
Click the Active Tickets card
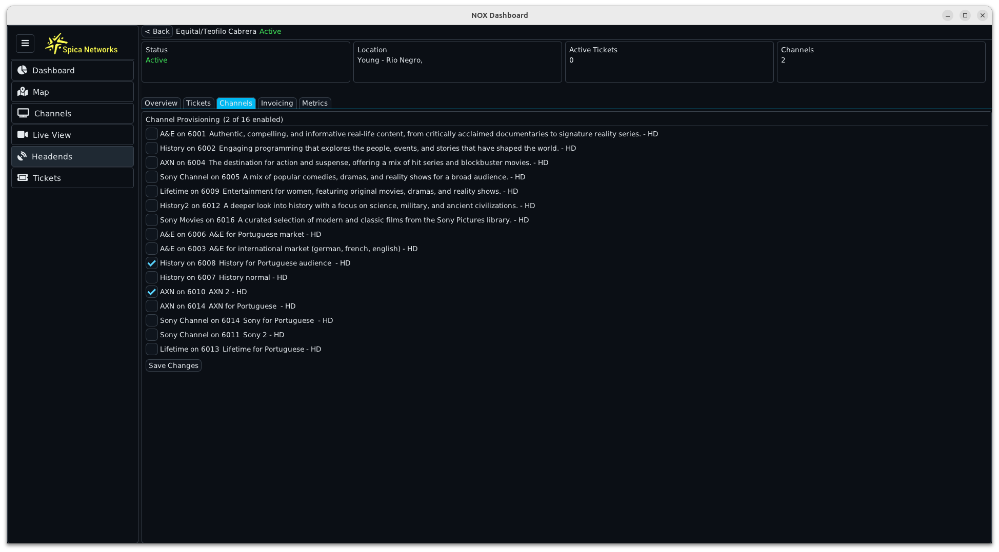[669, 62]
